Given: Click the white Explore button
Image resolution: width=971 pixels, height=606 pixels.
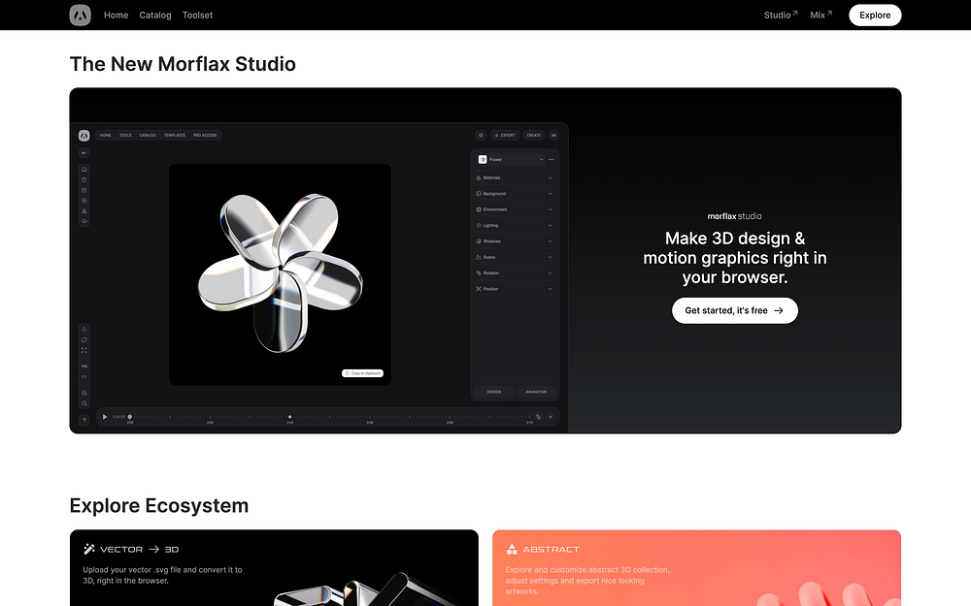Looking at the screenshot, I should pos(875,15).
